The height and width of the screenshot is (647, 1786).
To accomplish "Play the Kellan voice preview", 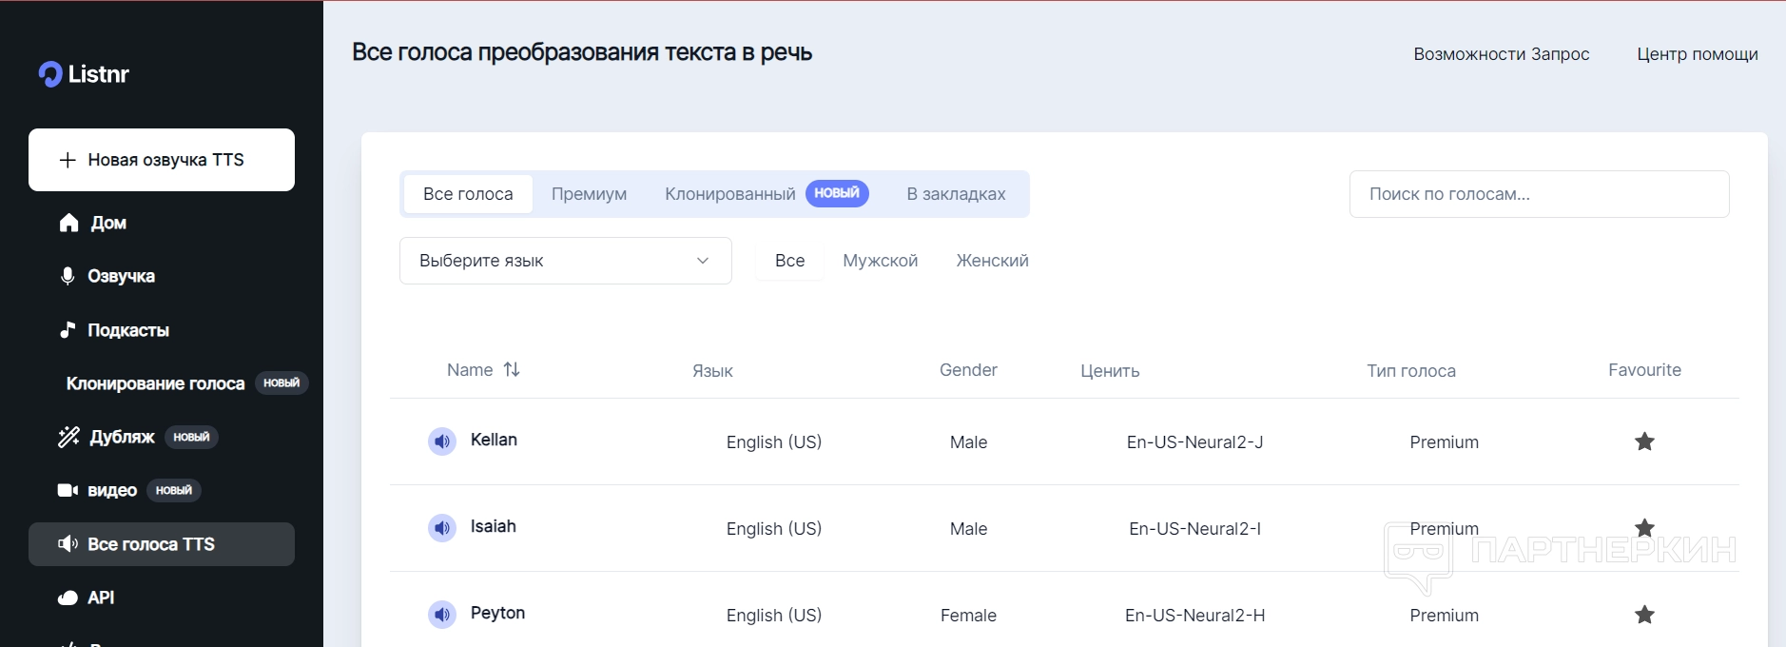I will (442, 441).
